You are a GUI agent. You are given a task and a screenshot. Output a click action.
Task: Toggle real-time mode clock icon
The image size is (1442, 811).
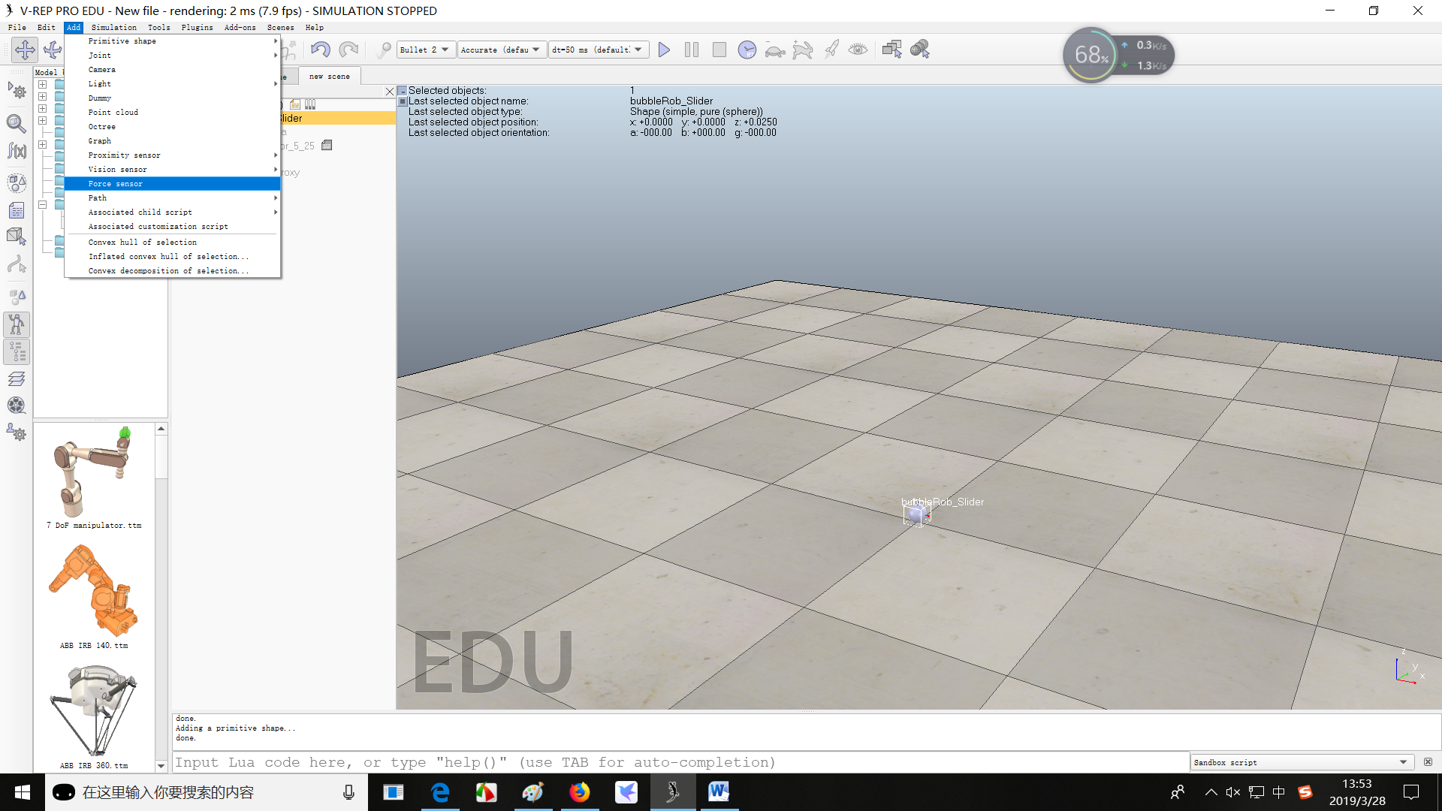tap(747, 50)
